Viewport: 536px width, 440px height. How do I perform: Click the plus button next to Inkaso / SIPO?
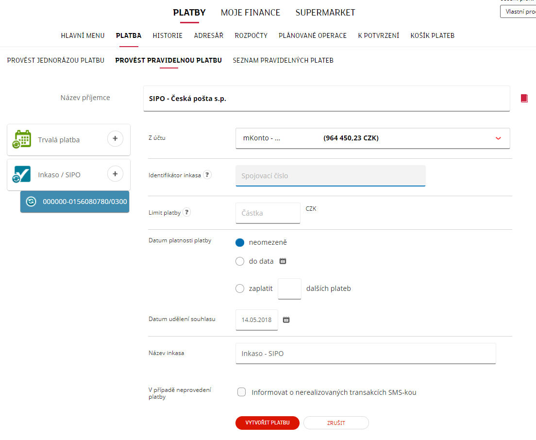[115, 174]
